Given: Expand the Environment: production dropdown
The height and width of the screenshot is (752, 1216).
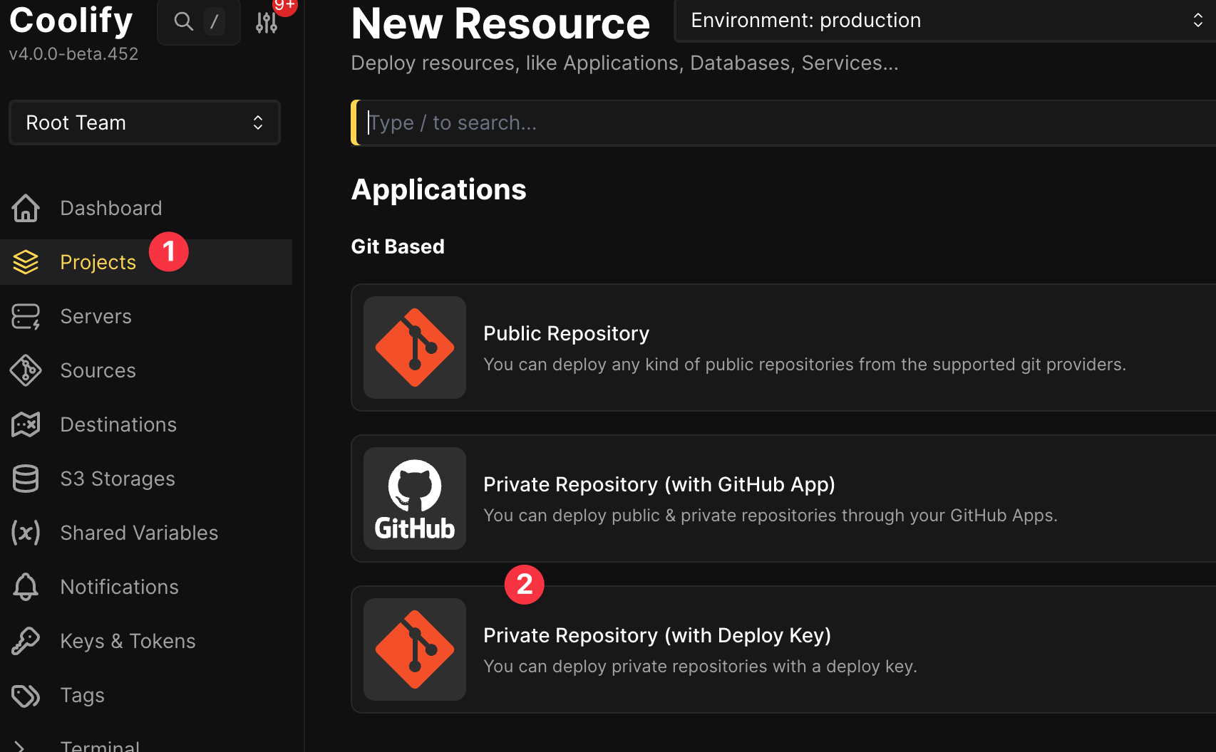Looking at the screenshot, I should click(x=945, y=21).
